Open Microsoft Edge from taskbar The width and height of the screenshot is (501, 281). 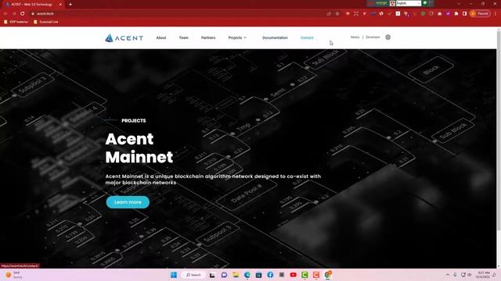click(247, 275)
